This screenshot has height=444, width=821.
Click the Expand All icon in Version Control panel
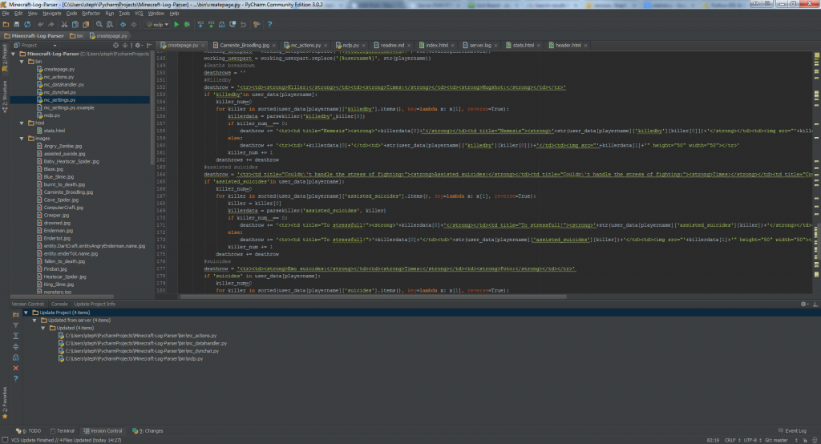pyautogui.click(x=16, y=336)
